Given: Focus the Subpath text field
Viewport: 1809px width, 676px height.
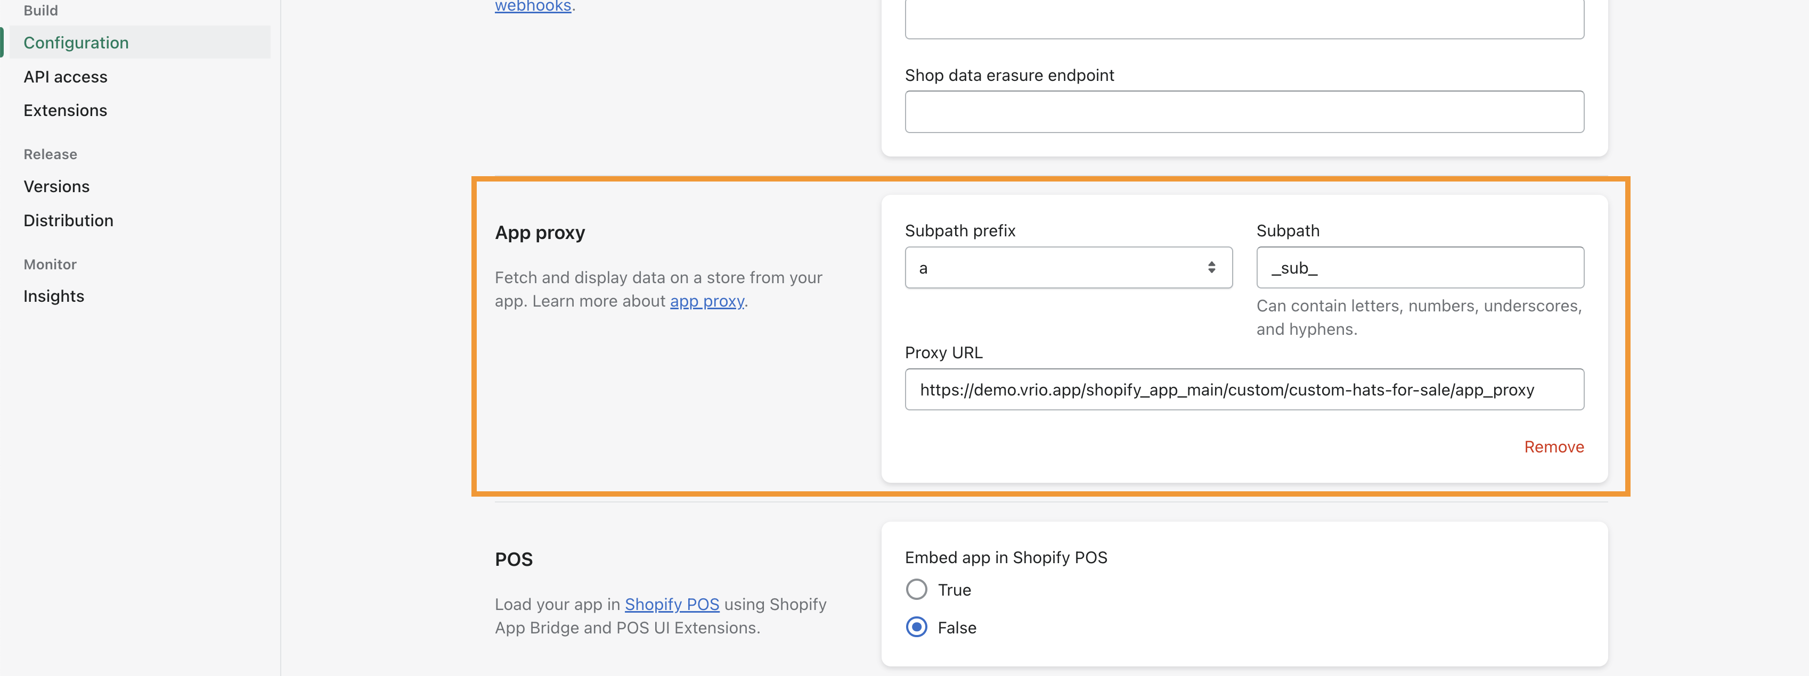Looking at the screenshot, I should point(1419,267).
